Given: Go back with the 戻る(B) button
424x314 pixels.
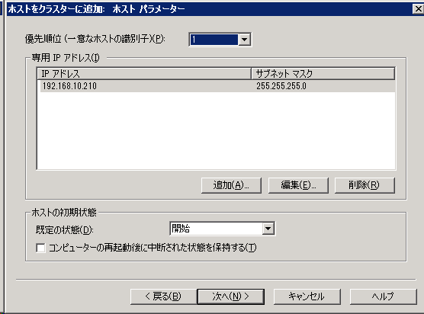Looking at the screenshot, I should tap(163, 296).
